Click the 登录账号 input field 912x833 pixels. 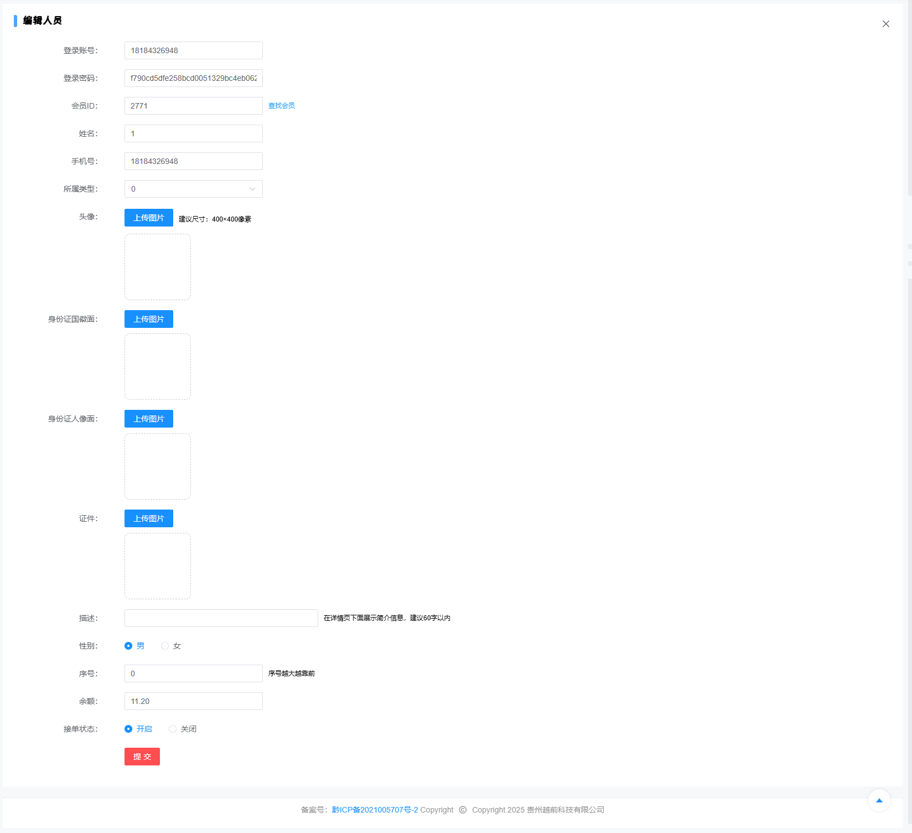point(193,50)
